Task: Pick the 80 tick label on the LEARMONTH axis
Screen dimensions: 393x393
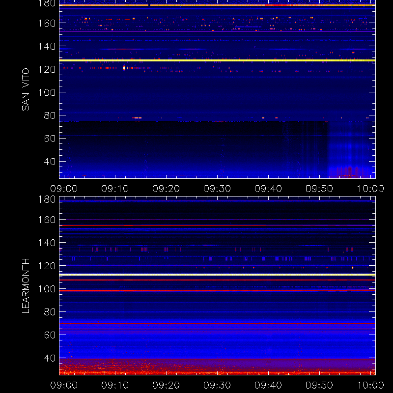Action: click(50, 312)
